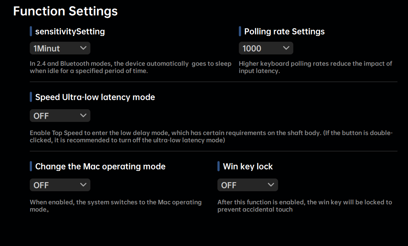The height and width of the screenshot is (246, 408).
Task: Click the sleep-when-idle description text
Action: click(130, 67)
